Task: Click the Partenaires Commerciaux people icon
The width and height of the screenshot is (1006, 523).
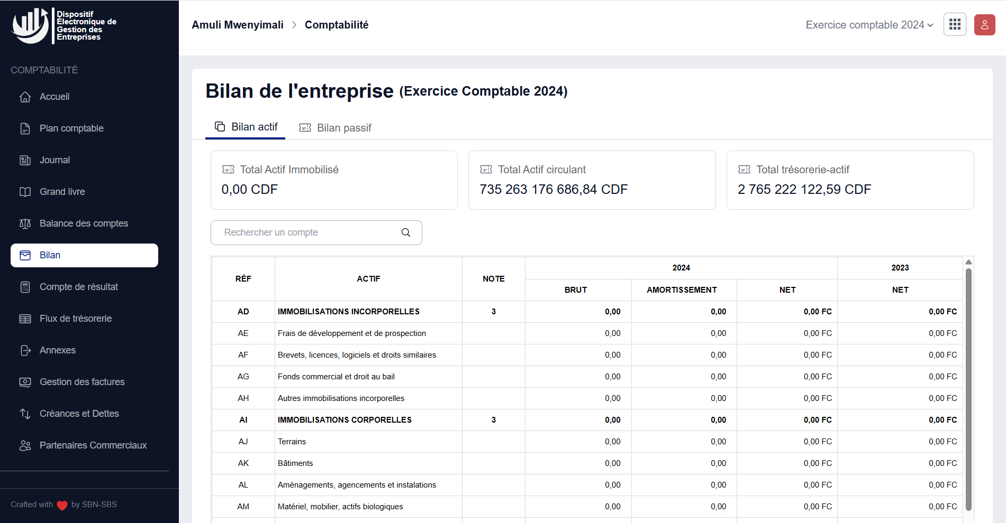Action: click(x=25, y=445)
